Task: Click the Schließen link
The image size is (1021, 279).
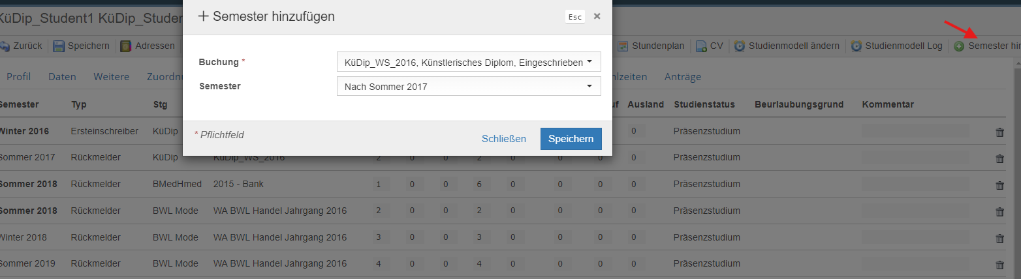Action: coord(503,139)
